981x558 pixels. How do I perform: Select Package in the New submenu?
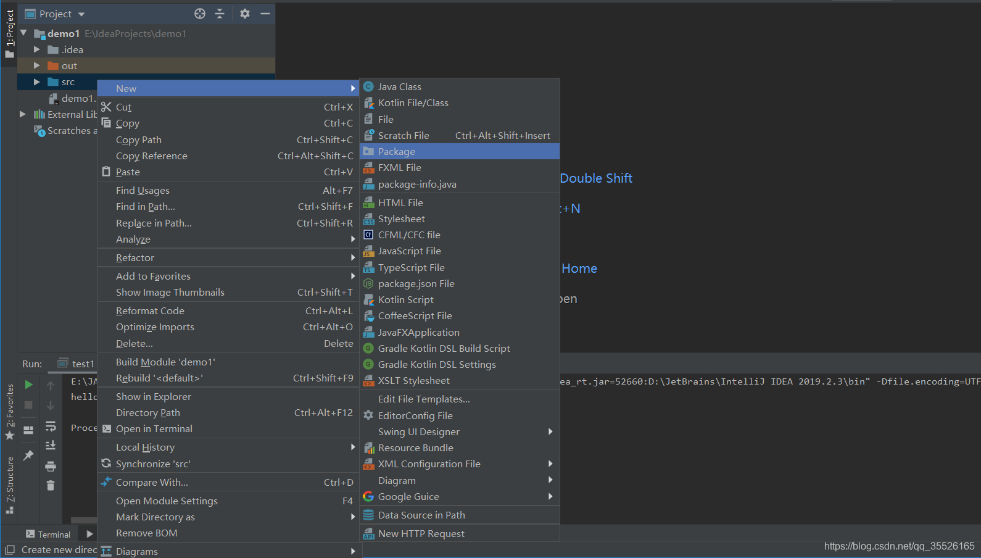point(460,151)
